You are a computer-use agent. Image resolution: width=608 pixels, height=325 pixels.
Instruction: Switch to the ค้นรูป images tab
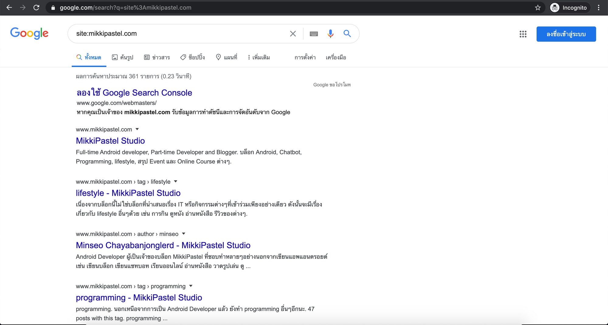tap(123, 57)
